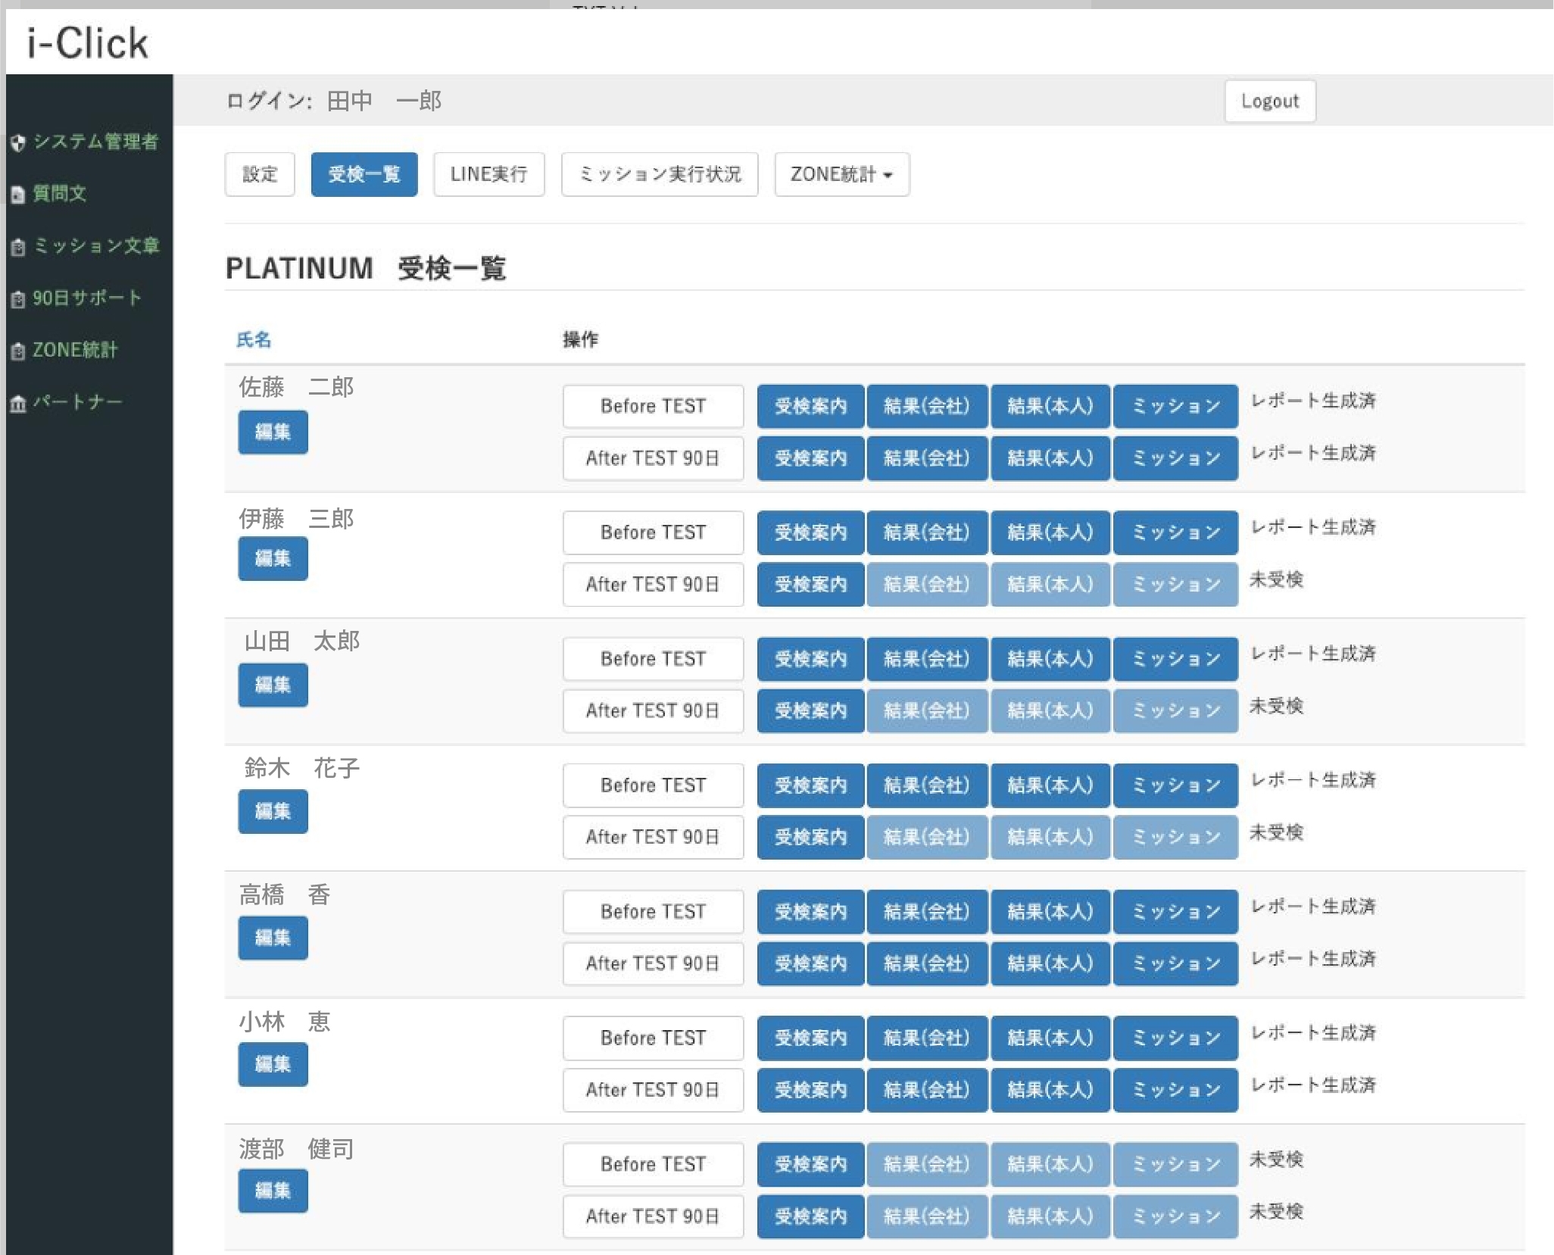Click 編集 for 渡部 健司
This screenshot has width=1554, height=1255.
coord(273,1191)
